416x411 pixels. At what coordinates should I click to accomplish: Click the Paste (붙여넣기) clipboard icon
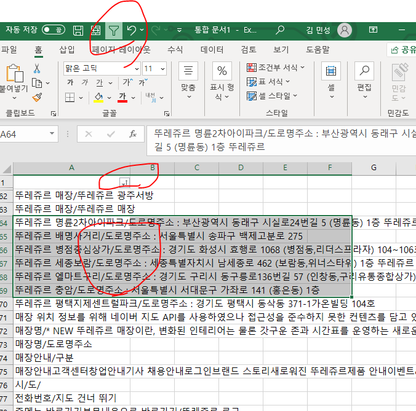(15, 73)
